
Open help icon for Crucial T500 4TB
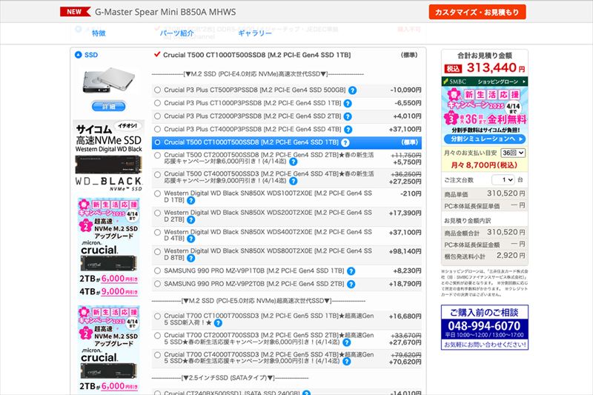pos(293,181)
